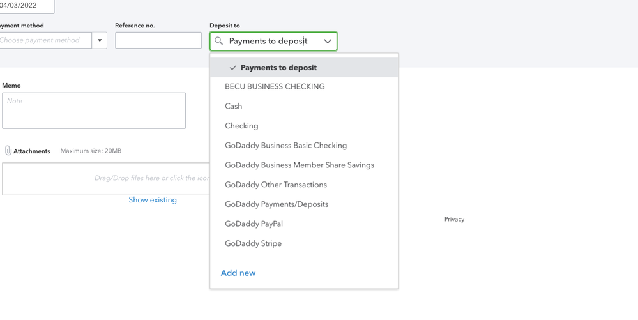Pick GoDaddy Business Basic Checking
Screen dimensions: 638x320
click(x=285, y=146)
